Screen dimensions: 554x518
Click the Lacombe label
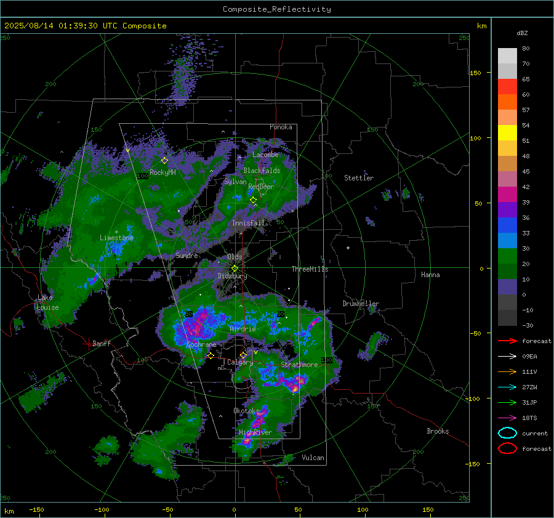pyautogui.click(x=265, y=155)
